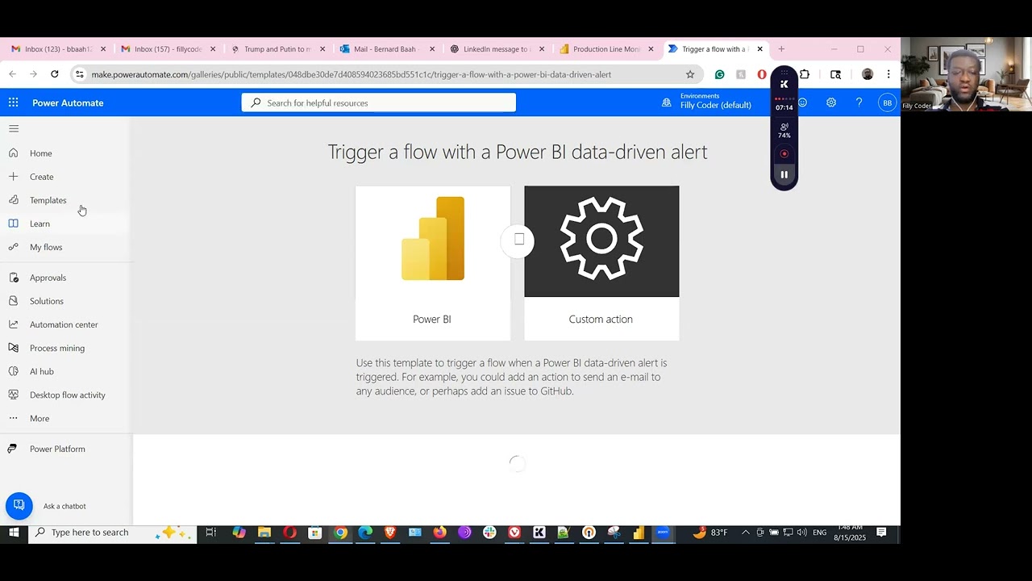
Task: Open Google Chrome from the taskbar
Action: (340, 533)
